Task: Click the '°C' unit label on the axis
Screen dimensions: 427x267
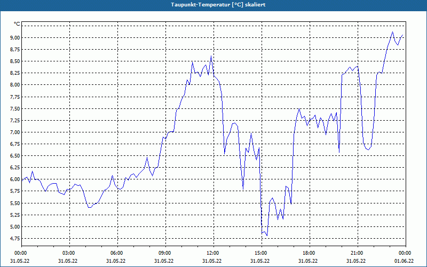Action: (17, 24)
